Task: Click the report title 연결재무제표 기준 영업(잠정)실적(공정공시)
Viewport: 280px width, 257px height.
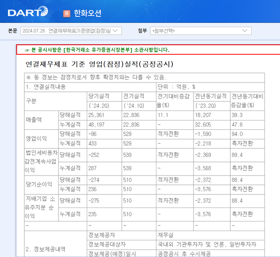Action: pos(99,64)
